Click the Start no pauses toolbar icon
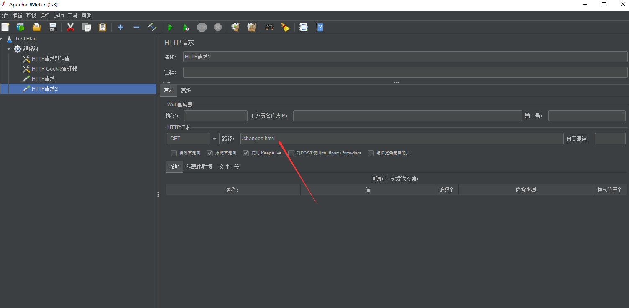 pos(186,27)
